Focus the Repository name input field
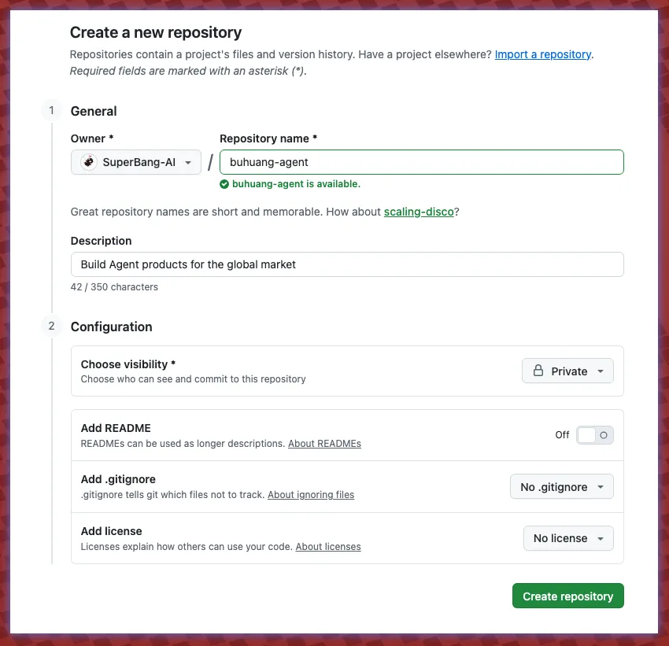 click(421, 162)
